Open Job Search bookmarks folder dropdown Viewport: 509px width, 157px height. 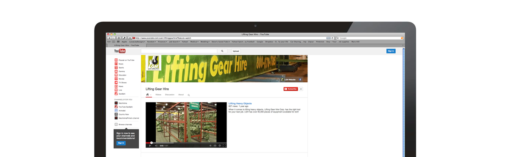pyautogui.click(x=174, y=42)
